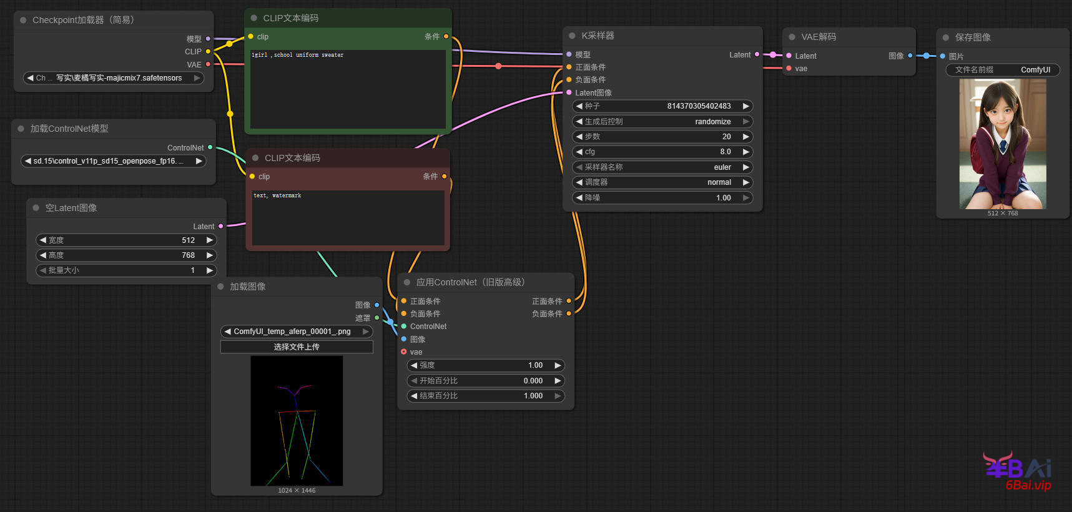Viewport: 1072px width, 512px height.
Task: Click the ControlNet loader output port
Action: click(210, 147)
